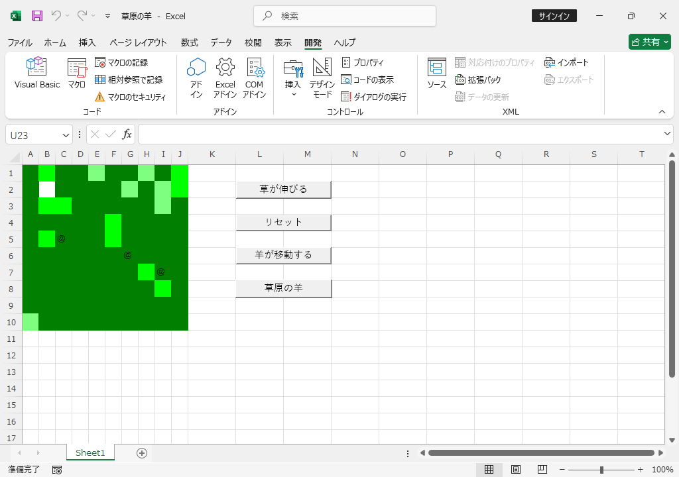Zoom in with the plus button

tap(640, 470)
